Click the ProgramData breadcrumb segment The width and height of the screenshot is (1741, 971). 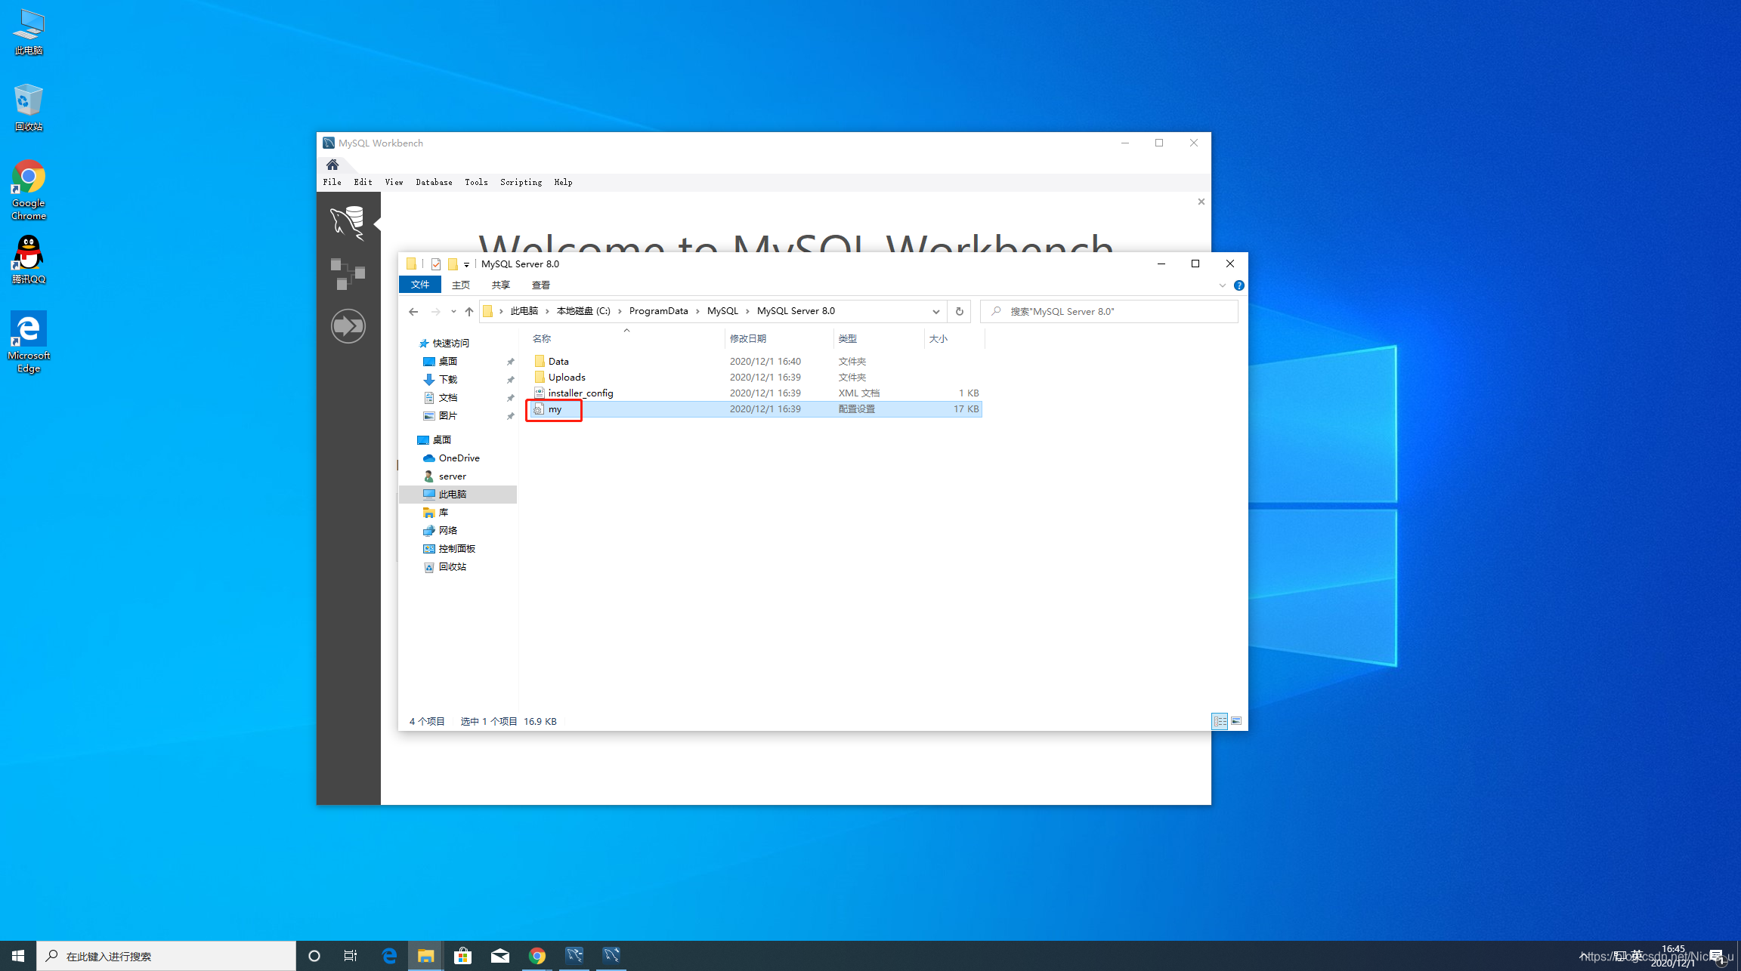(x=658, y=311)
